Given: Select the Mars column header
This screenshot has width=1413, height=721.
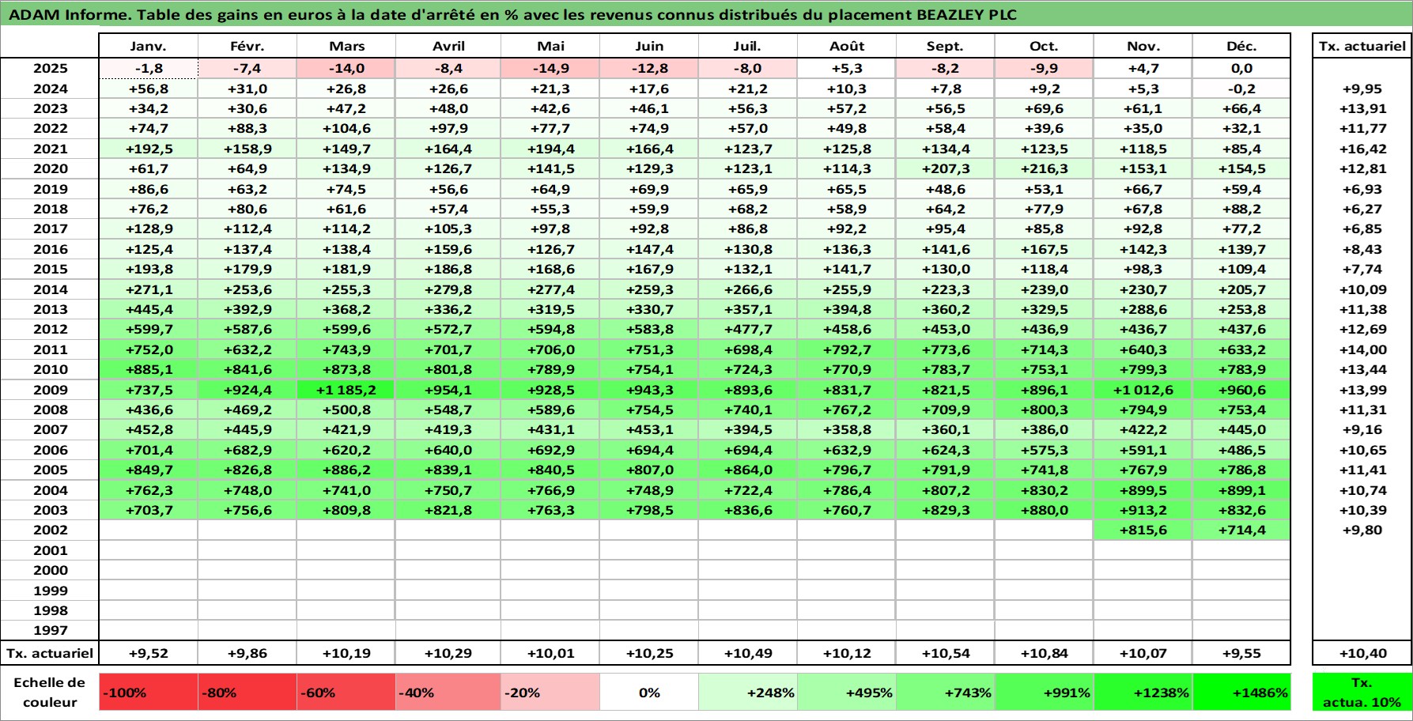Looking at the screenshot, I should click(x=346, y=47).
